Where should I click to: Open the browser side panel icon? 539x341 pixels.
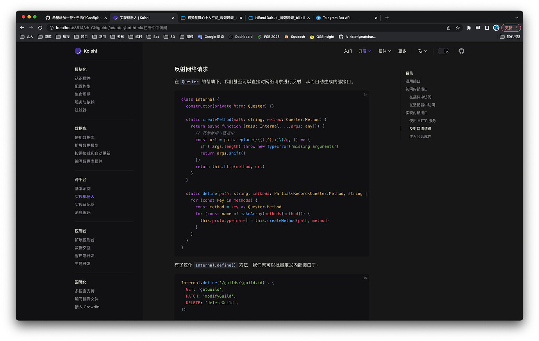(487, 28)
